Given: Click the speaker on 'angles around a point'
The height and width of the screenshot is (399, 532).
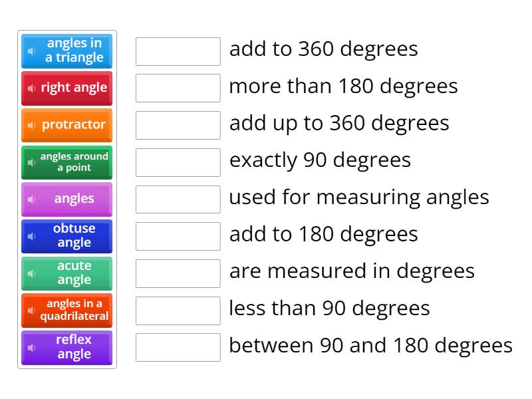Looking at the screenshot, I should pyautogui.click(x=33, y=162).
